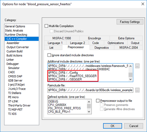Screen dimensions: 147x132
Task: Toggle Discard Unused Publics checkbox
Action: (51, 31)
